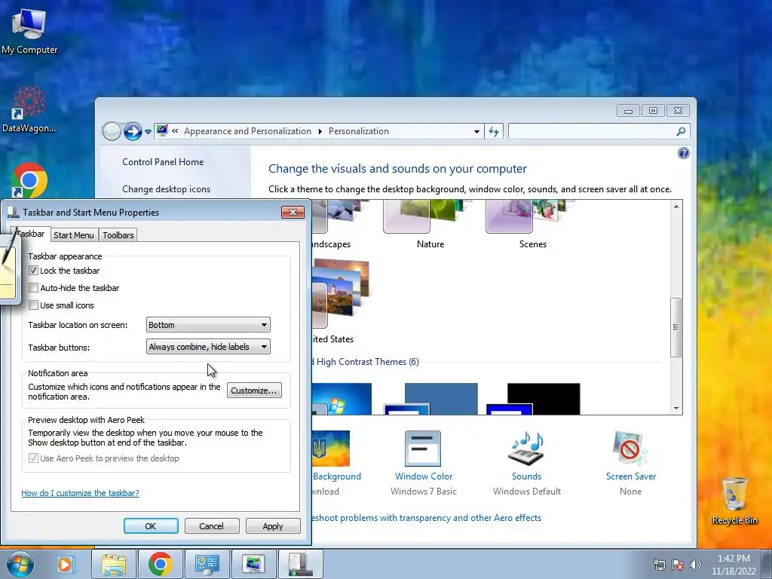Click Appearance and Personalization breadcrumb
This screenshot has width=772, height=579.
coord(247,131)
